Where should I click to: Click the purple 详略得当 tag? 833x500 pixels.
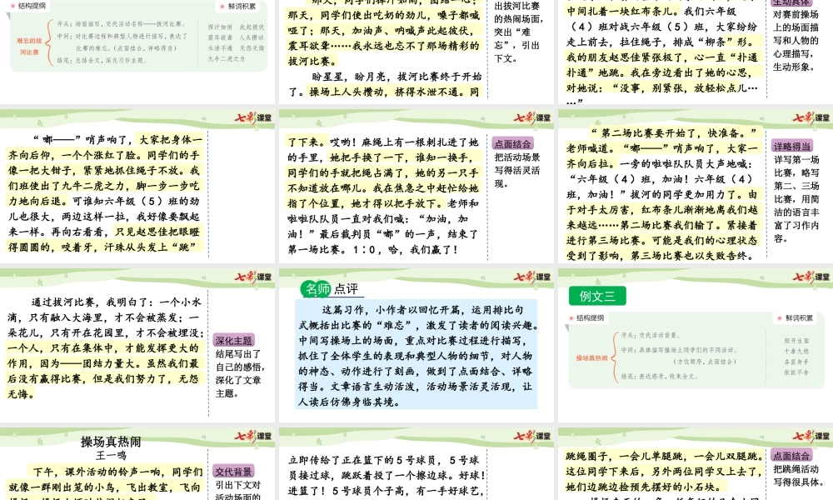click(792, 146)
